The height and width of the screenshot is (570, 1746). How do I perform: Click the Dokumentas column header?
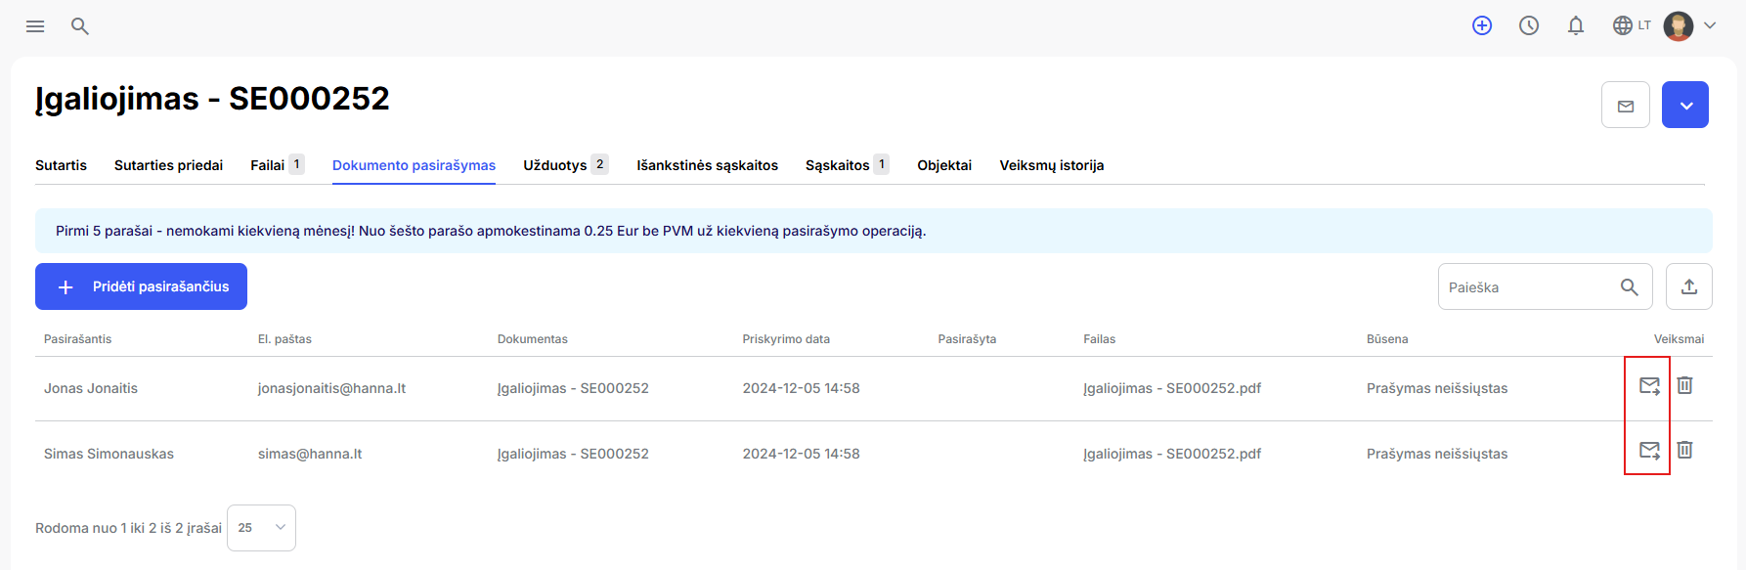click(532, 339)
